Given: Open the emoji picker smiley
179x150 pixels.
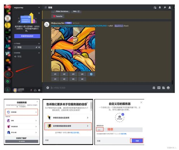Looking at the screenshot, I should tap(168, 88).
